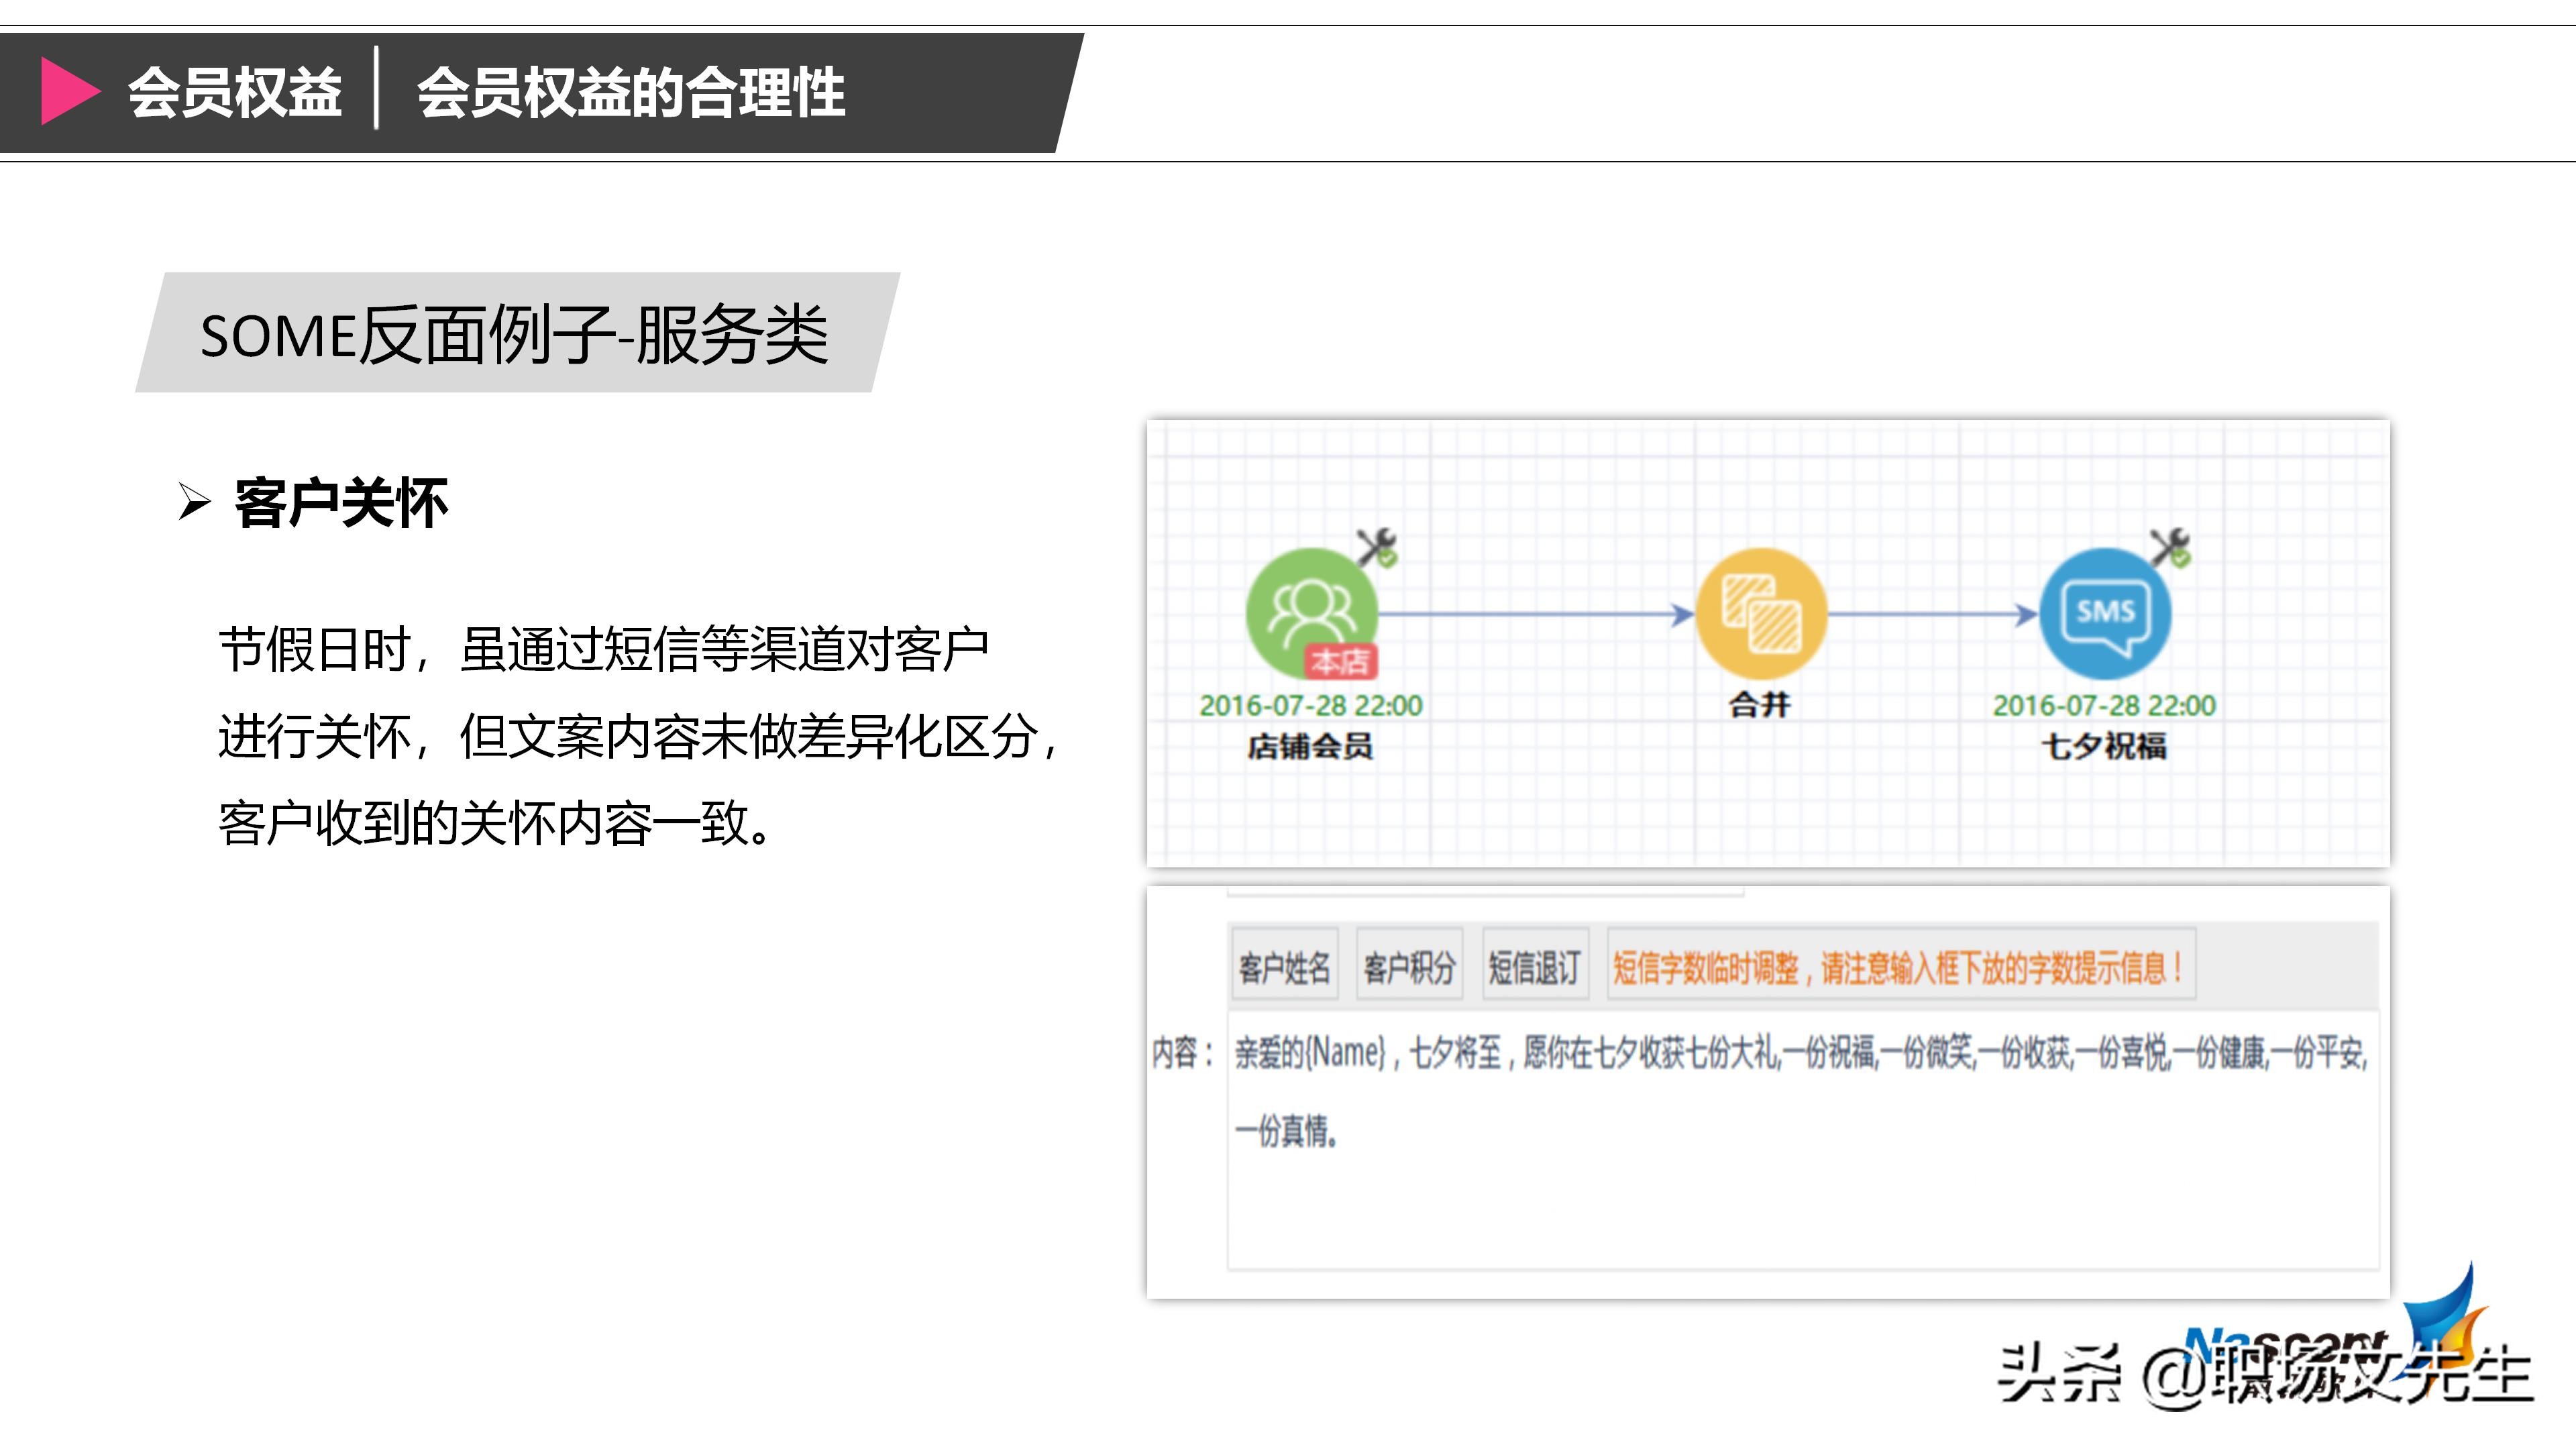
Task: Click the pink play triangle in the header
Action: 70,92
